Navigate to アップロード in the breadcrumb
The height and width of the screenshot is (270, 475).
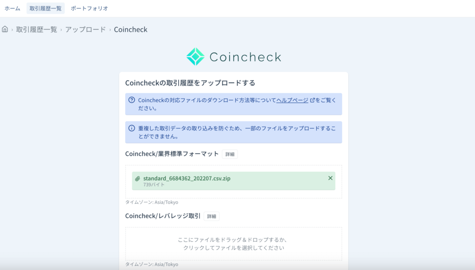pyautogui.click(x=85, y=29)
